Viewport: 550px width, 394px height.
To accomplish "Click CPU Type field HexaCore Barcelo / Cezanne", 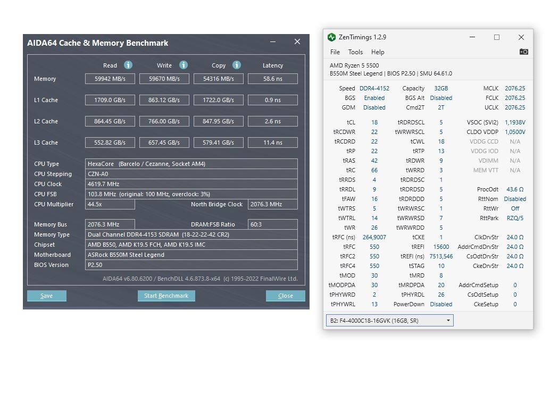I will (191, 164).
